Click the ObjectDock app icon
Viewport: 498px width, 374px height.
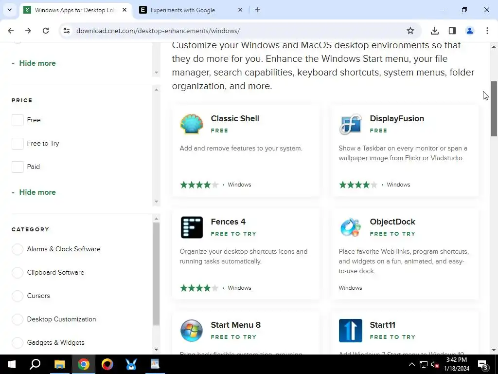click(350, 227)
